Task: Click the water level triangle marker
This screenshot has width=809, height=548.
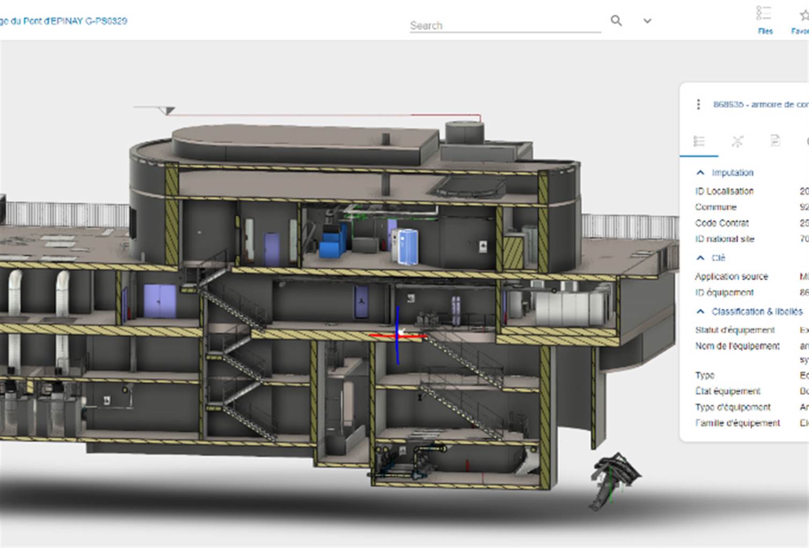Action: 168,111
